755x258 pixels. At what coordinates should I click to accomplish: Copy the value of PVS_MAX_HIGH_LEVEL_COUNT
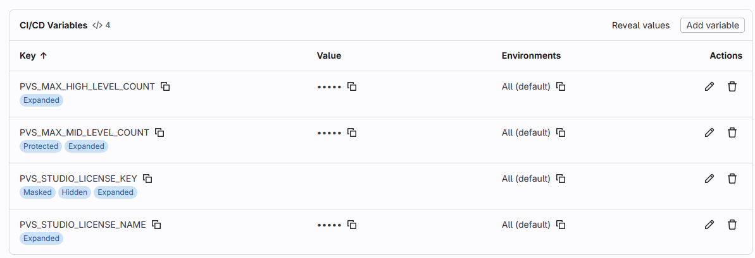[x=352, y=86]
